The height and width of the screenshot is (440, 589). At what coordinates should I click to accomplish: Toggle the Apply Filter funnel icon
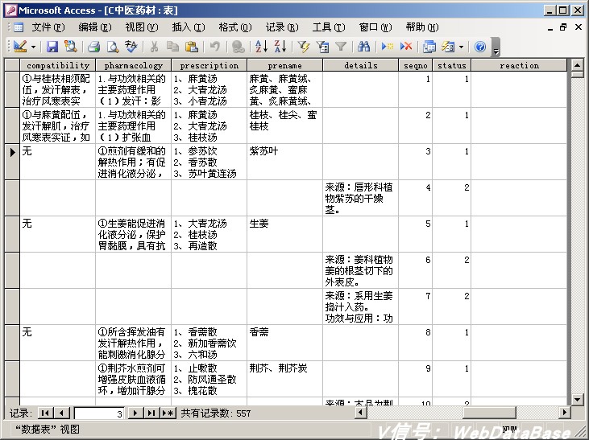341,47
